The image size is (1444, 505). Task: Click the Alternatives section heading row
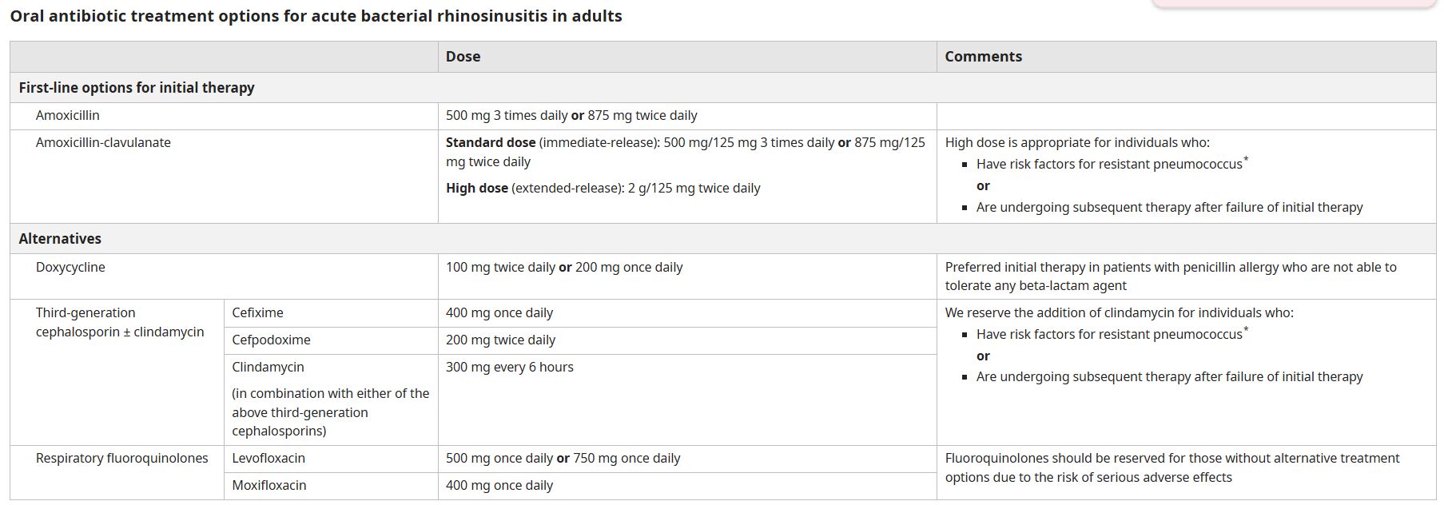coord(60,239)
